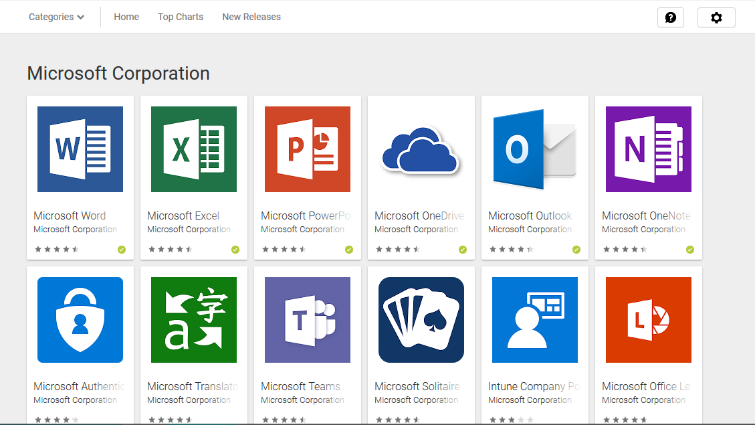755x425 pixels.
Task: Click the star rating under Microsoft Outlook
Action: (511, 249)
